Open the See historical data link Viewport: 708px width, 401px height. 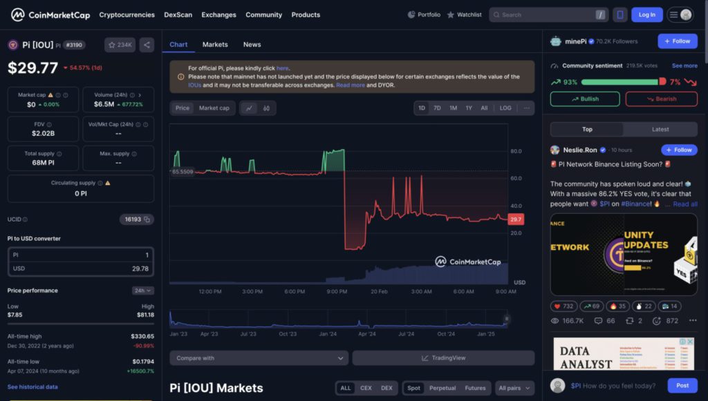tap(32, 387)
